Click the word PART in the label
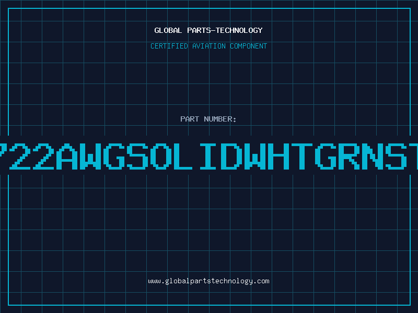The height and width of the screenshot is (313, 418). (189, 119)
